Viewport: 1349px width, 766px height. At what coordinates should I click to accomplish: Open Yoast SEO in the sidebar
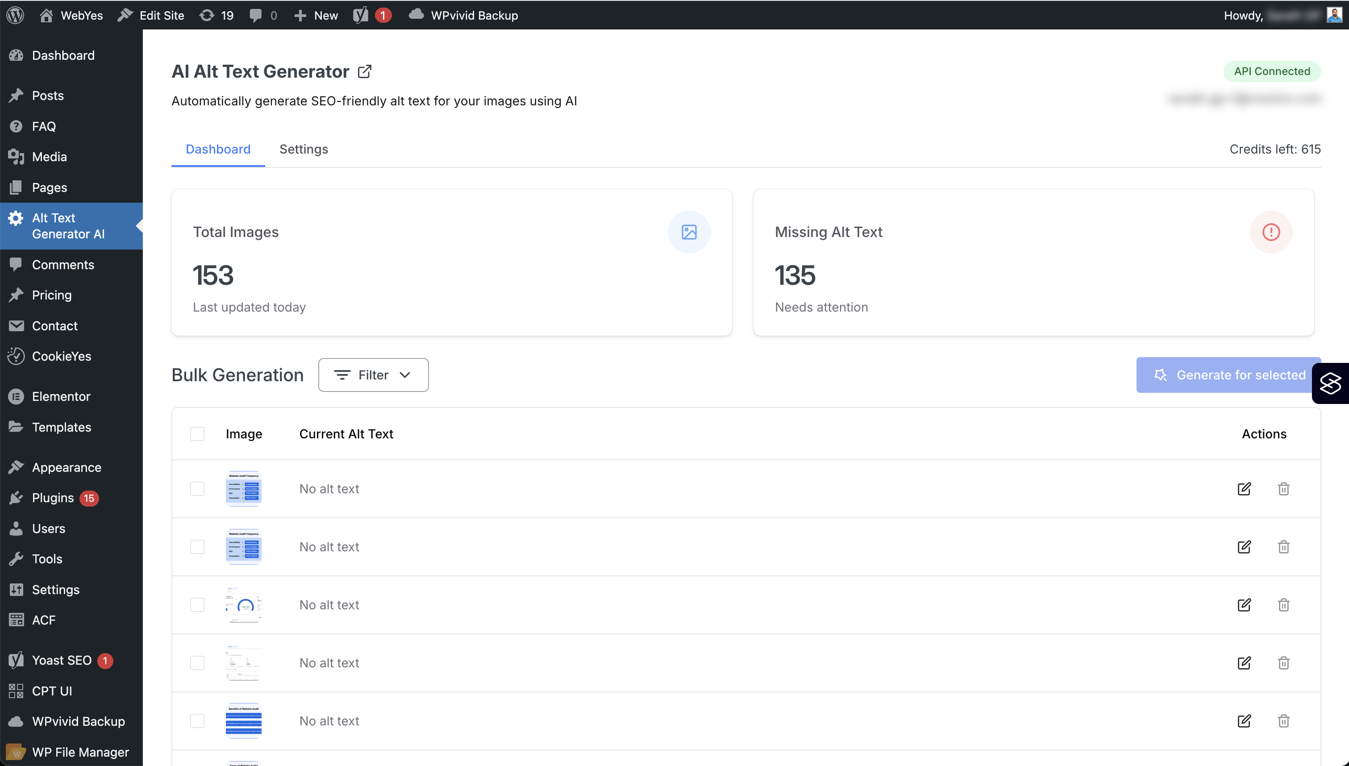coord(71,660)
